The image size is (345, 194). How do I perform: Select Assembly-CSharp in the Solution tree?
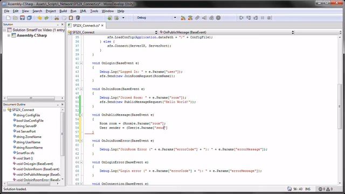(32, 36)
